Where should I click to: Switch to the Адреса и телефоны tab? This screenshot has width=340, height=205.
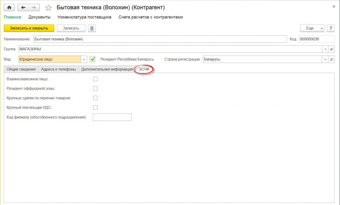[58, 69]
